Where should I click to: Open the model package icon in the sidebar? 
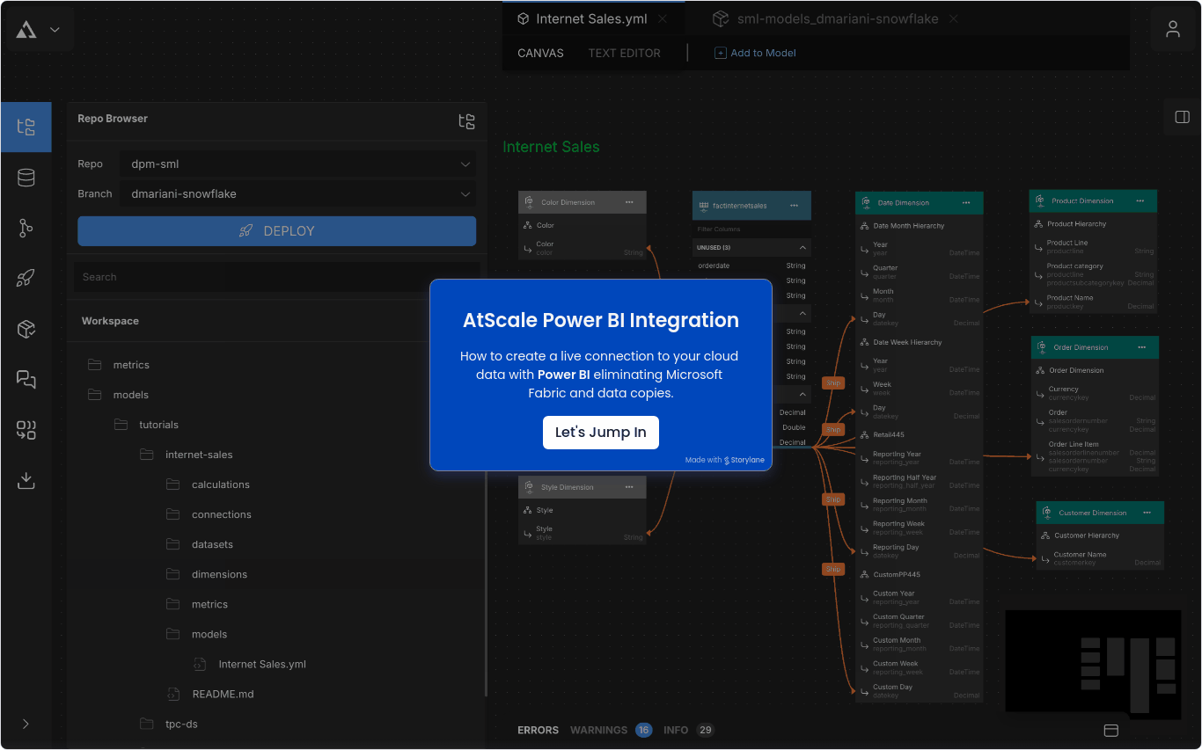point(26,329)
